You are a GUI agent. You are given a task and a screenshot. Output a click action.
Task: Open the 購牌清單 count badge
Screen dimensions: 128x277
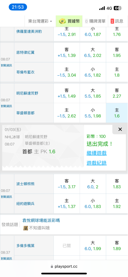[86, 21]
